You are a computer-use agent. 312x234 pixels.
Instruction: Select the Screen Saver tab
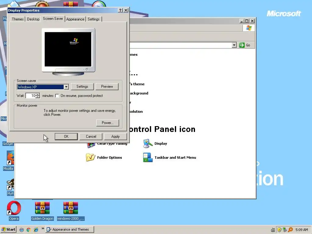53,19
